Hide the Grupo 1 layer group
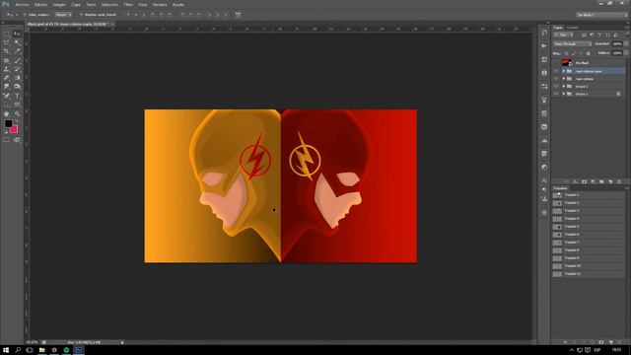 point(556,94)
